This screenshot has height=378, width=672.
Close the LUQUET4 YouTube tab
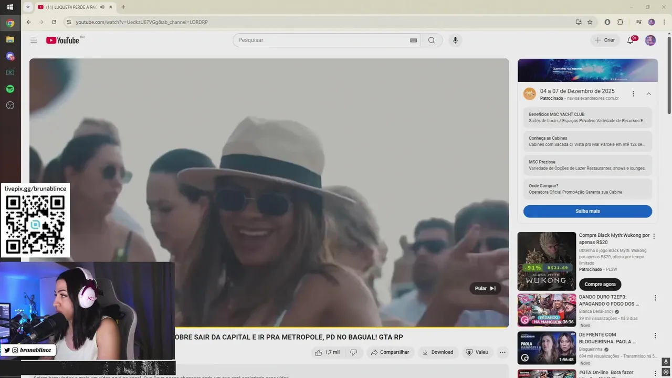[x=111, y=7]
